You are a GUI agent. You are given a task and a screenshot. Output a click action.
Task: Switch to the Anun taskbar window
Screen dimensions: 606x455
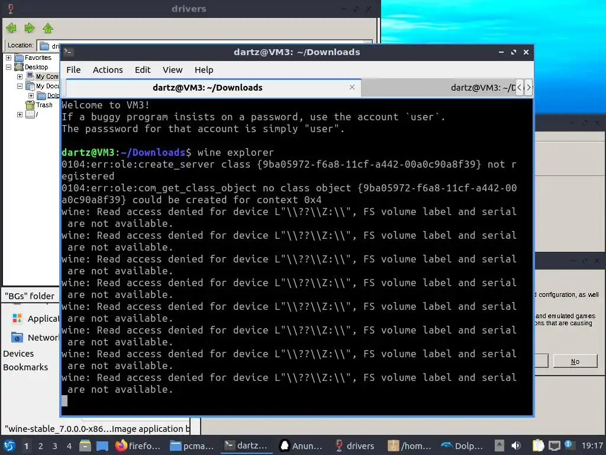point(301,446)
